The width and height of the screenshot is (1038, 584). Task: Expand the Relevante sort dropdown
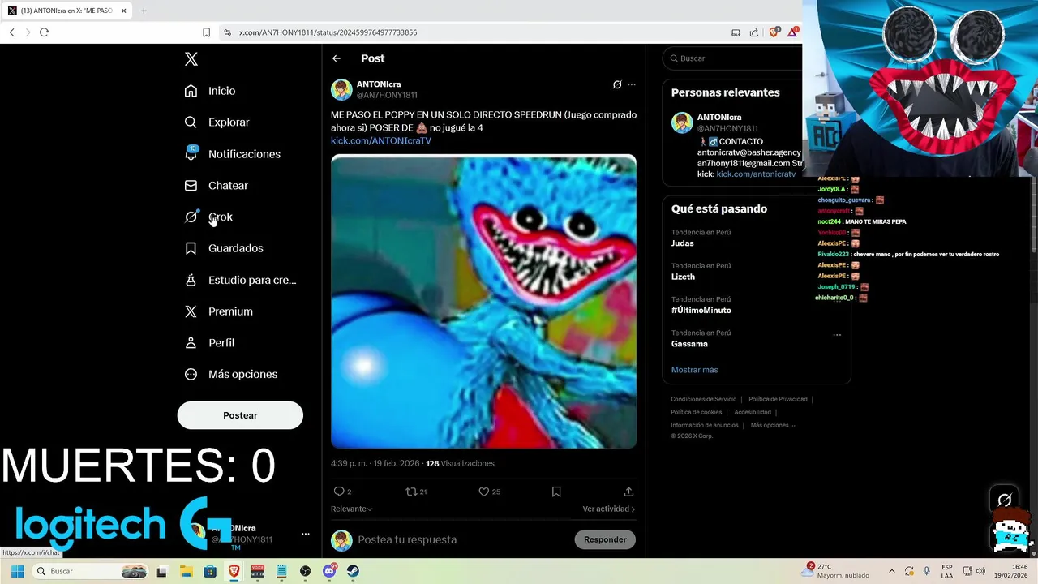[351, 509]
